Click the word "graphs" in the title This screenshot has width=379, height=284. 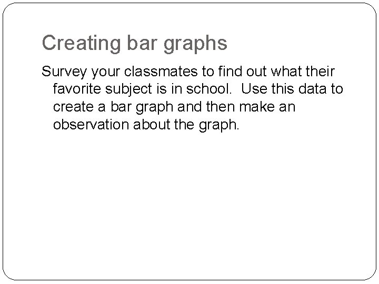pos(195,44)
